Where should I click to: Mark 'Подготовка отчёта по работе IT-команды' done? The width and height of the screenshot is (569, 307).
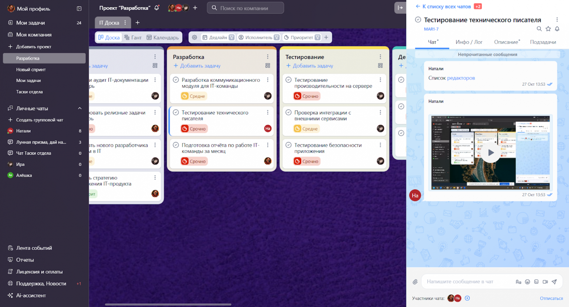pyautogui.click(x=175, y=145)
